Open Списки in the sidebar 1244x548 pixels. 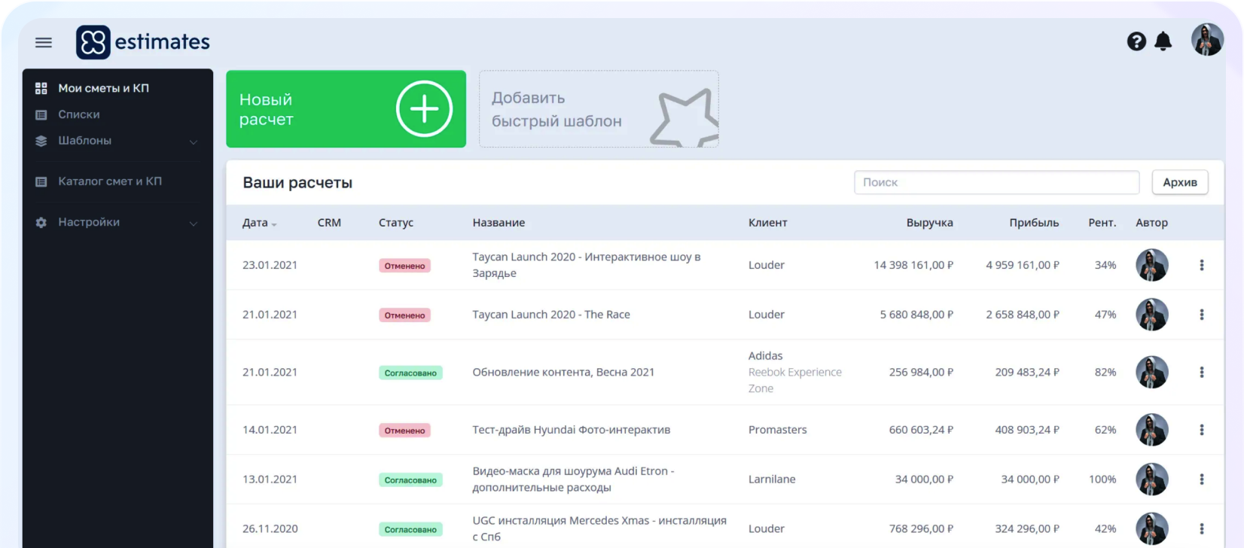pyautogui.click(x=79, y=114)
